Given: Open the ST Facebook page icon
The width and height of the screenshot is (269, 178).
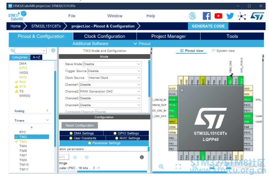Looking at the screenshot, I should (207, 16).
